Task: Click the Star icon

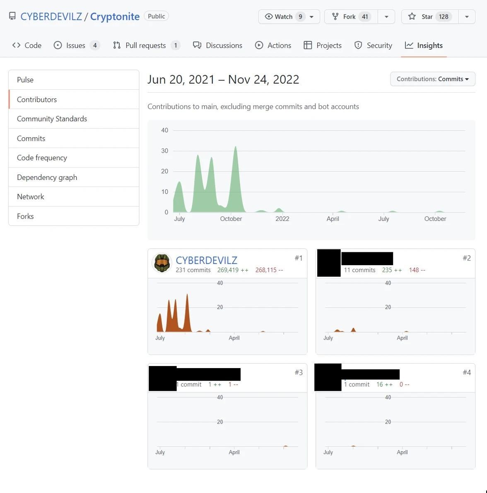Action: point(412,17)
